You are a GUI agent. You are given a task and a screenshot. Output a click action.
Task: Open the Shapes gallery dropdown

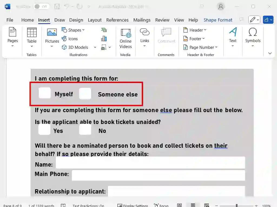(73, 30)
